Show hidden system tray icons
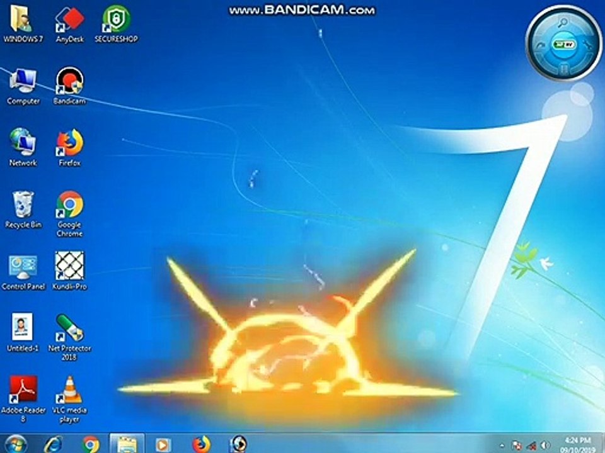605x453 pixels. [x=502, y=445]
